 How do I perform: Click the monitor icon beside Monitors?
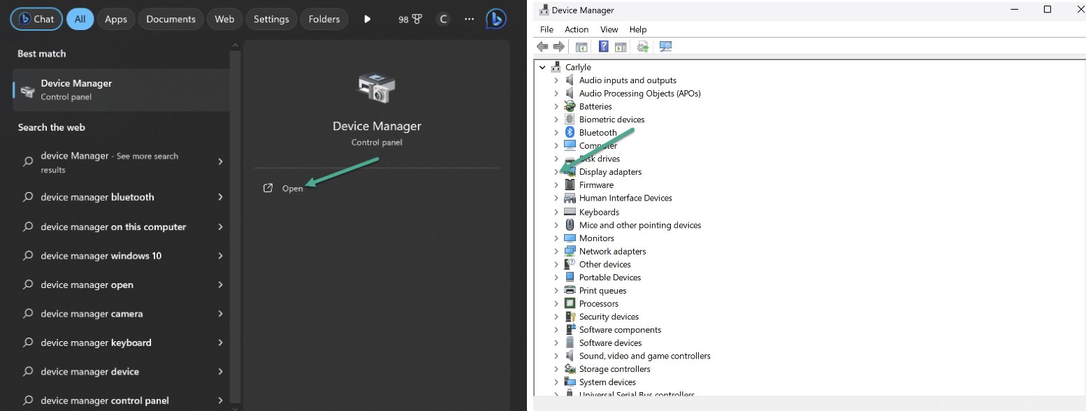pyautogui.click(x=570, y=238)
